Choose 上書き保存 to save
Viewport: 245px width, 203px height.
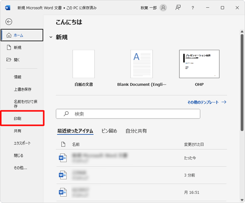click(x=22, y=89)
